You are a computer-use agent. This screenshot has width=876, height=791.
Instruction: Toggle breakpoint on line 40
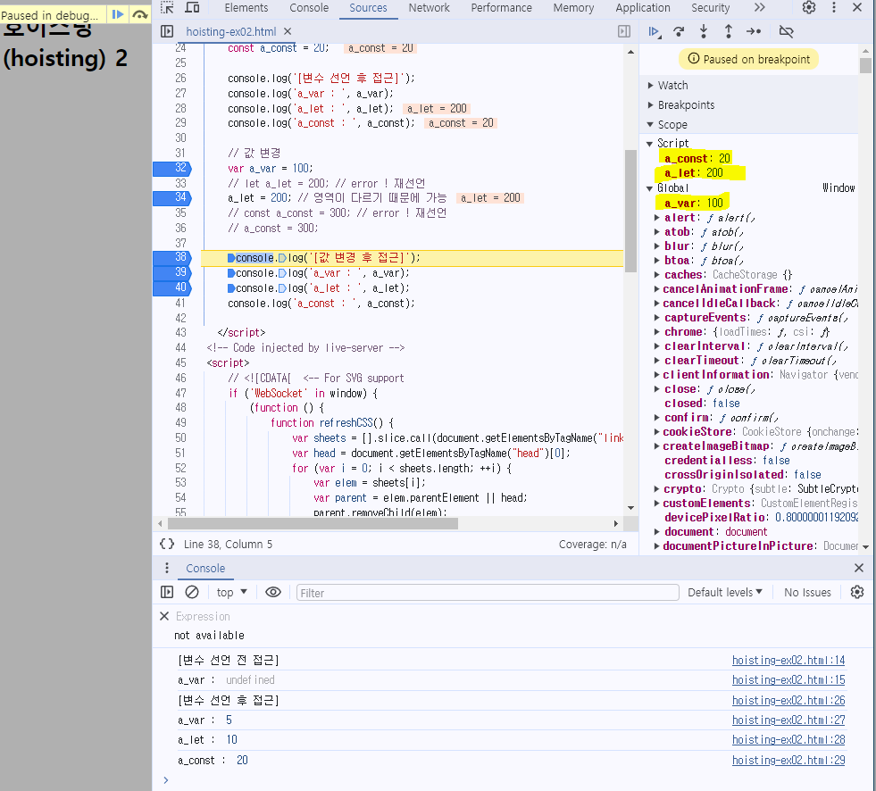click(x=172, y=287)
